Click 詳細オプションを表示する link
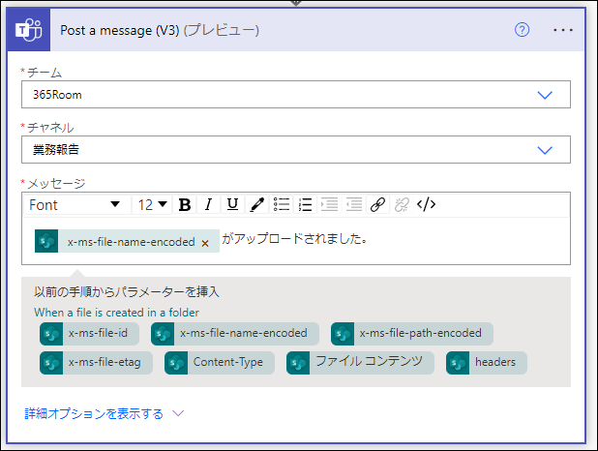 [x=94, y=413]
